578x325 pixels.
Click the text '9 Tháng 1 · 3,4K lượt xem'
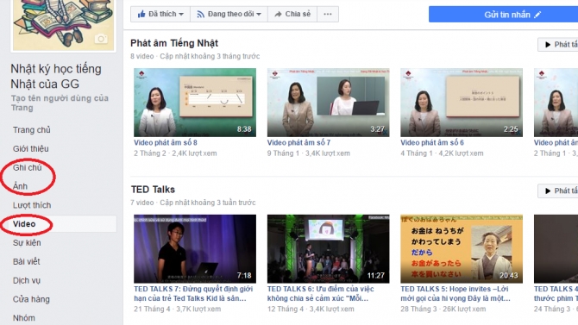[309, 153]
